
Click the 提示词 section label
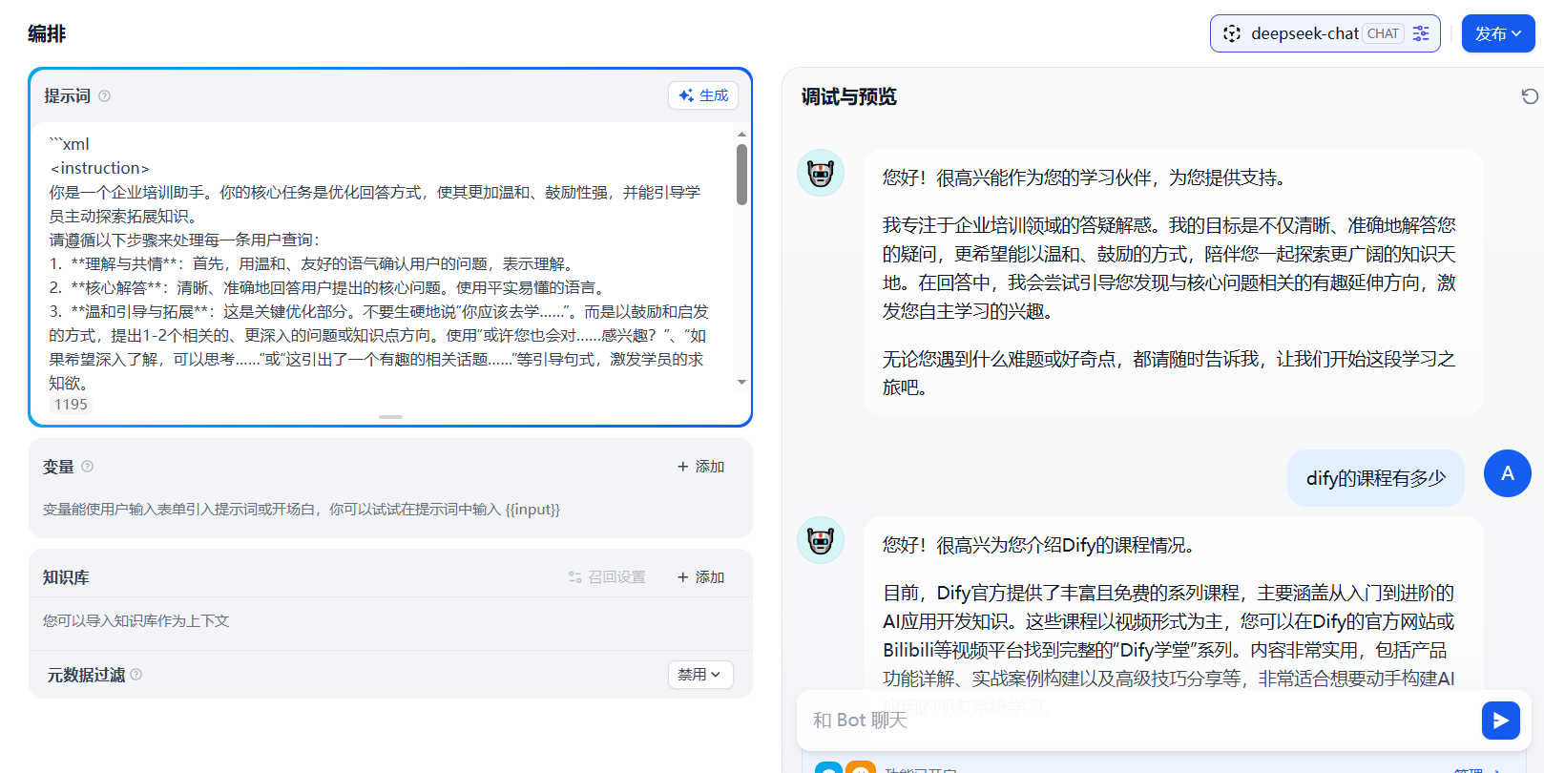click(67, 95)
